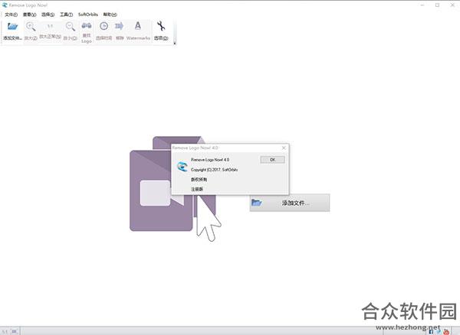Click the large 添加文件... button

coord(290,203)
